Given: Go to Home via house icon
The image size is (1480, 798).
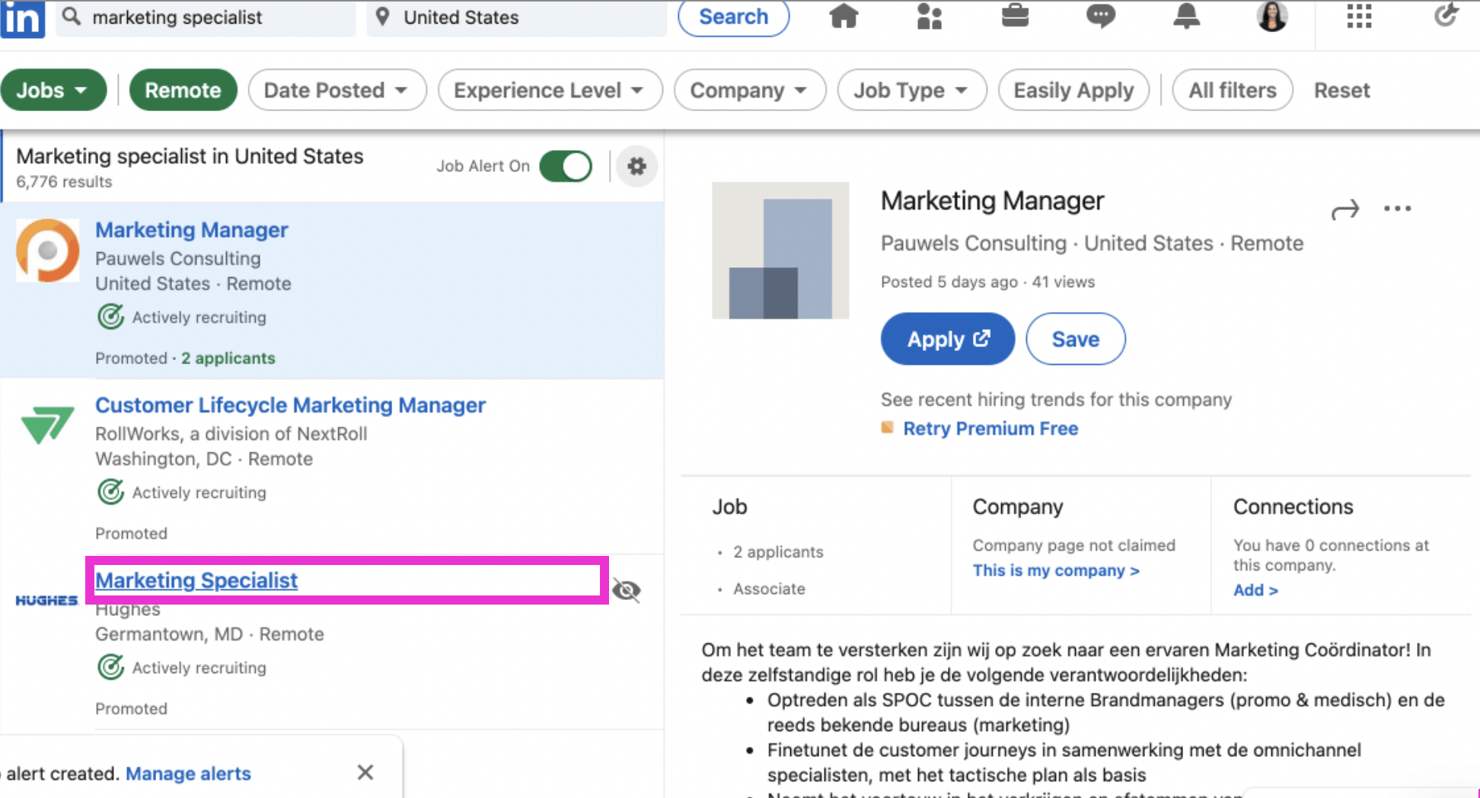Looking at the screenshot, I should point(844,16).
